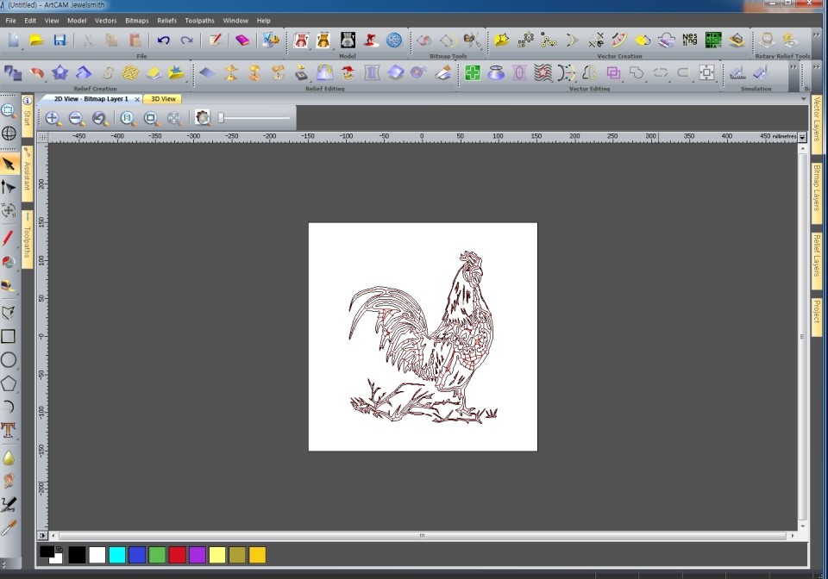Select the arrow Select Vectors tool
The height and width of the screenshot is (579, 828).
(x=9, y=164)
